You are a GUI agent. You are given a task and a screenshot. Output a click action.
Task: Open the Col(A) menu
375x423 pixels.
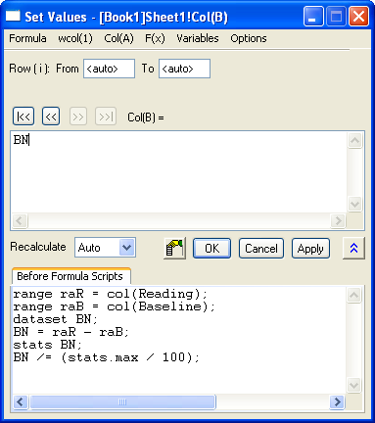point(118,38)
